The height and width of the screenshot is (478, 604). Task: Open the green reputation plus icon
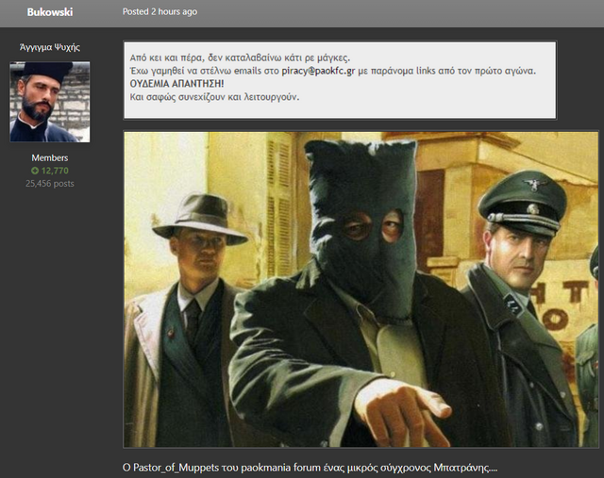click(x=35, y=171)
